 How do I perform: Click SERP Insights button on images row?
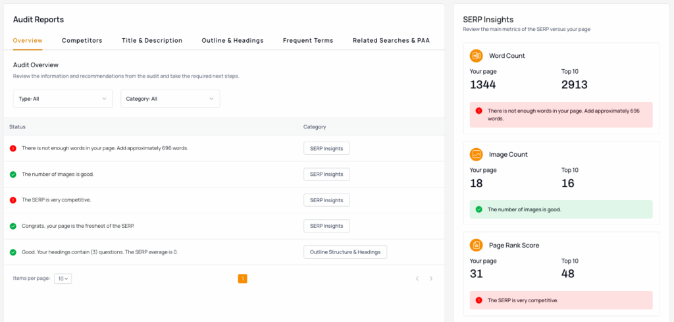point(326,174)
